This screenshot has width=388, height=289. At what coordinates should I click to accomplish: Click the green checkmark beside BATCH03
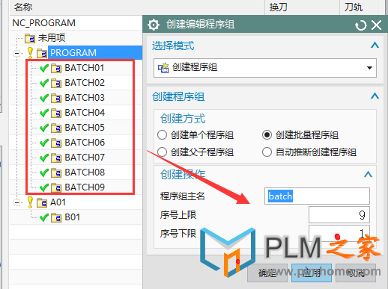click(x=44, y=98)
